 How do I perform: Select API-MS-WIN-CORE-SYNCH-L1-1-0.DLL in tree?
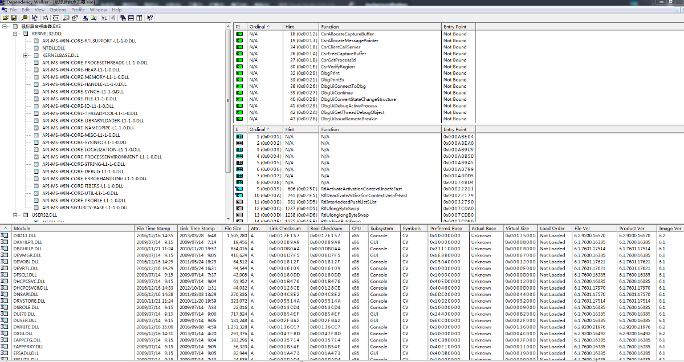click(83, 92)
